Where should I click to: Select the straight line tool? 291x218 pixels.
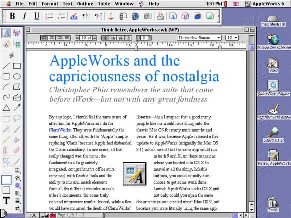click(6, 66)
